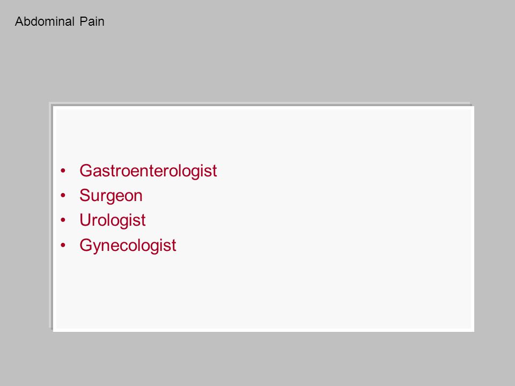Click the letter S starting Surgeon
The image size is (515, 386).
pos(85,195)
